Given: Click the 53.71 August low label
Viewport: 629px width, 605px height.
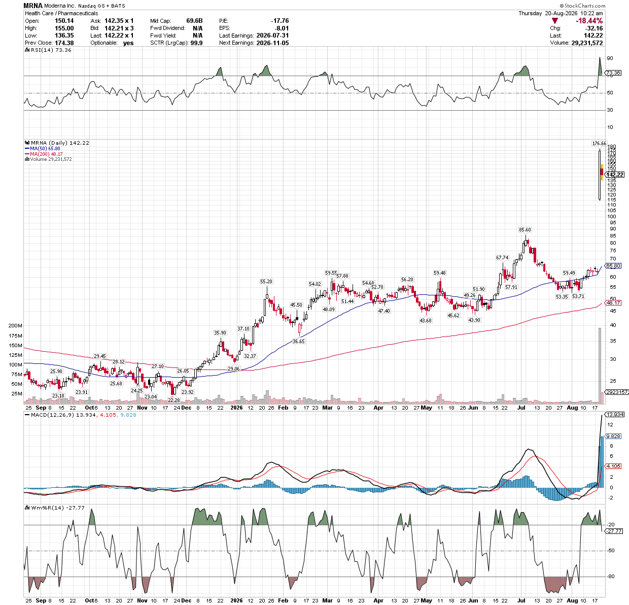Looking at the screenshot, I should pos(578,296).
